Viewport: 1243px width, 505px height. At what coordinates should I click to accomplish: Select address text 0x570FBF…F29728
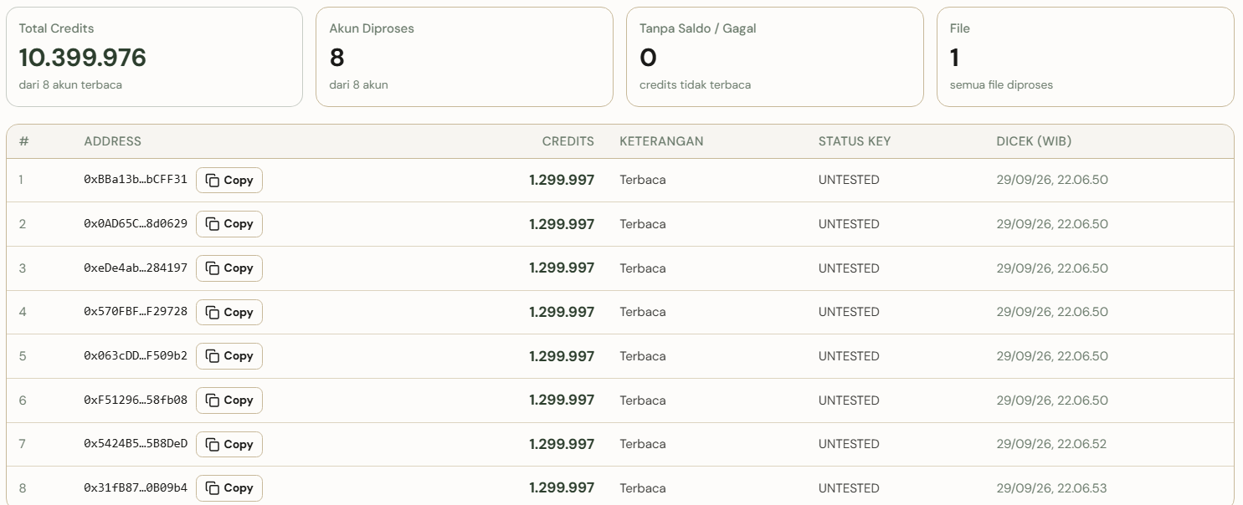click(x=136, y=312)
